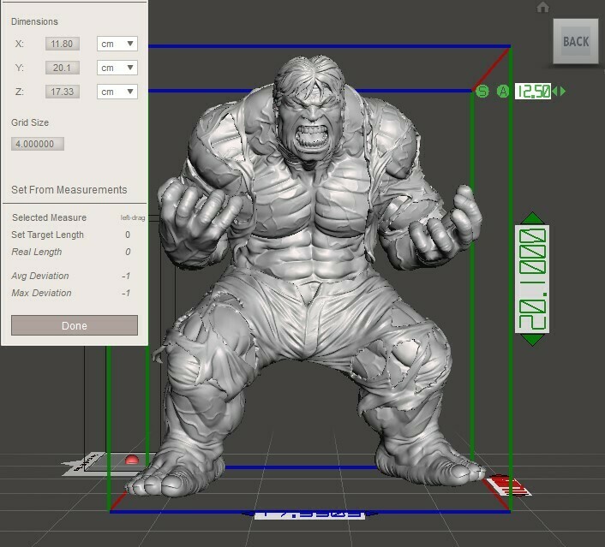Click the Grid Size label
The width and height of the screenshot is (605, 547).
(x=30, y=122)
